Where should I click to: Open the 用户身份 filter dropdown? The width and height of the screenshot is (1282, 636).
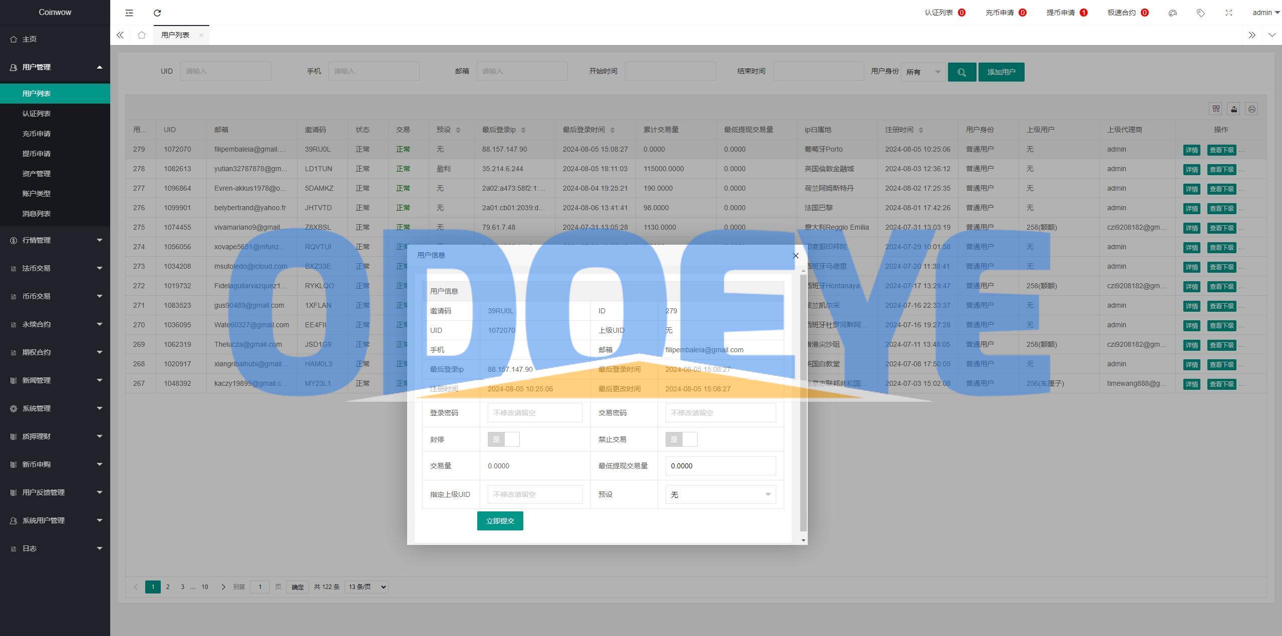[923, 72]
